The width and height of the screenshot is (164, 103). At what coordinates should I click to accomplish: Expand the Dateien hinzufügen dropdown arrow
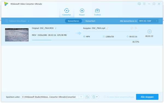click(28, 21)
